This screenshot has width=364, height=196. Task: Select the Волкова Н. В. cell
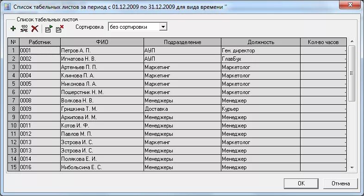pos(102,101)
